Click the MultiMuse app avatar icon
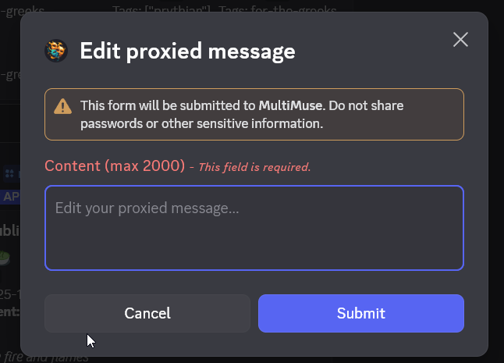 tap(57, 52)
